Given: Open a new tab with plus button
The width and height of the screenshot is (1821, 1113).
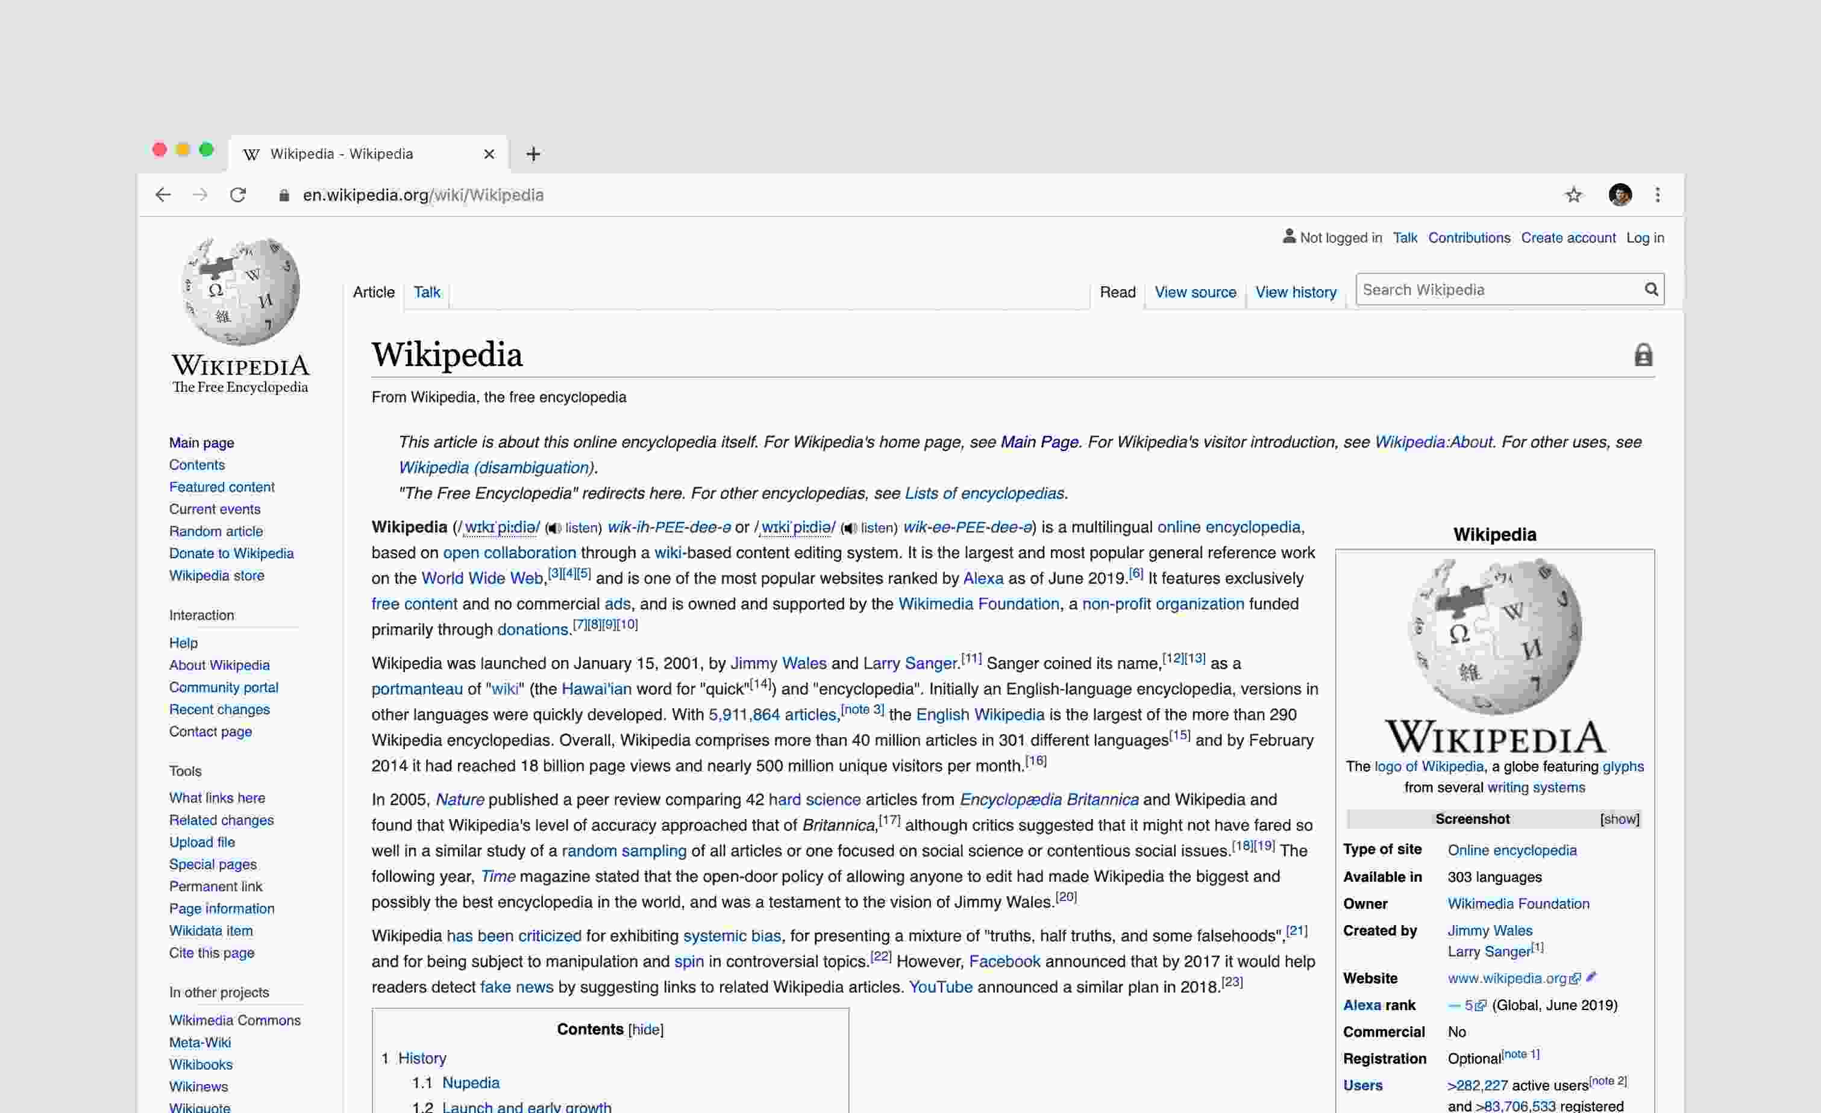Looking at the screenshot, I should 534,154.
